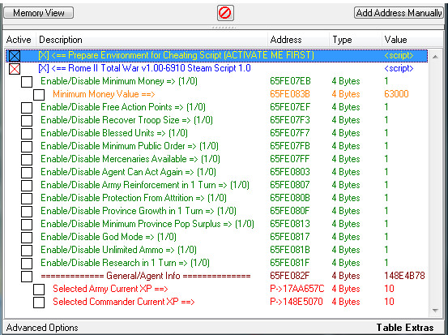Click the Add Address Manually button
This screenshot has width=448, height=335.
[399, 13]
